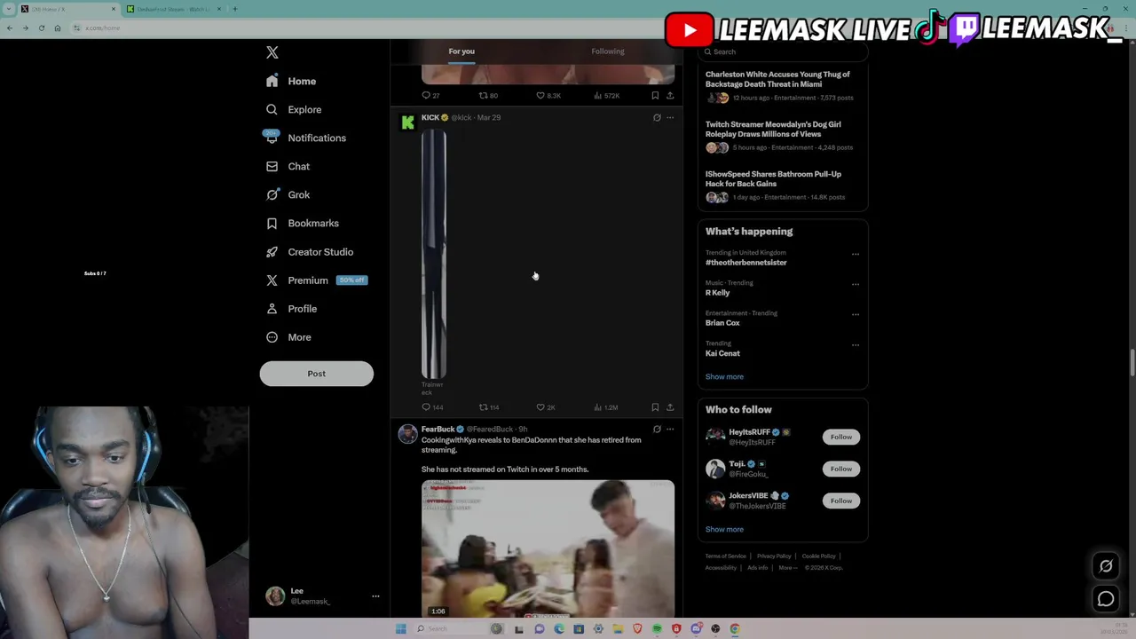Viewport: 1136px width, 639px height.
Task: Open IShowSpeed Bathroom Pull-Up news story
Action: pyautogui.click(x=782, y=185)
